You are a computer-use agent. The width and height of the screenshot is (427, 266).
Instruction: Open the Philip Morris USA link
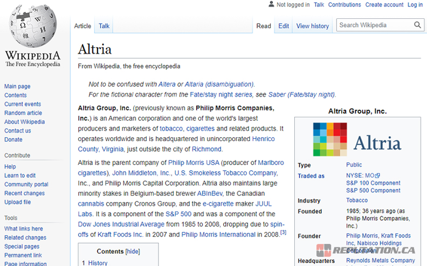(194, 163)
